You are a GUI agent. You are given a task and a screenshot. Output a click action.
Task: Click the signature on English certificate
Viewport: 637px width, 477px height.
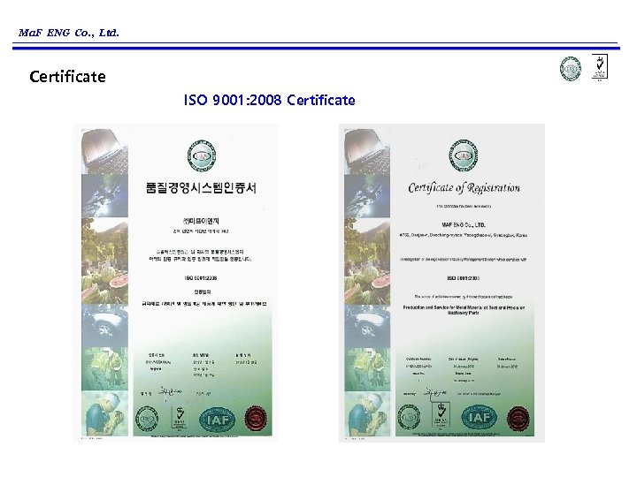click(435, 392)
